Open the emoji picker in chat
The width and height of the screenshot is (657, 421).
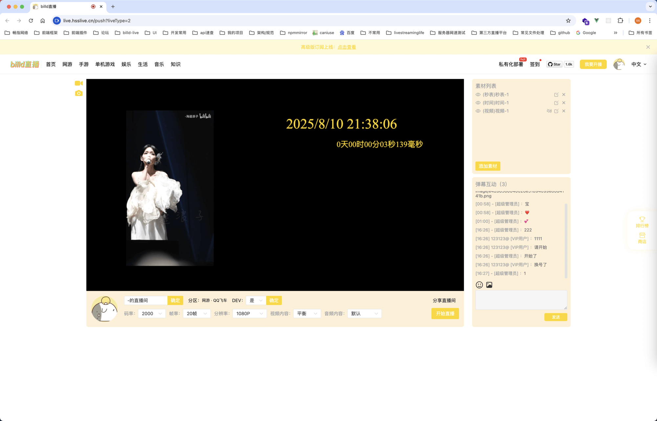pos(479,285)
